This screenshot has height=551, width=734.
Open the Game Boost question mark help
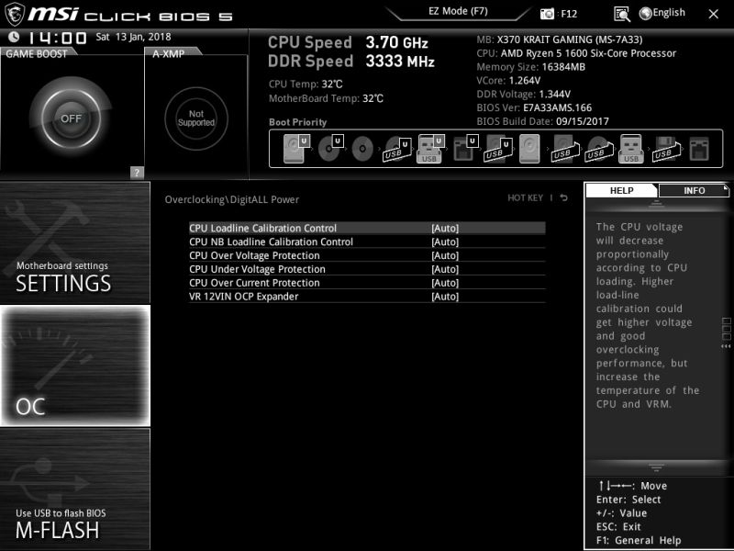pyautogui.click(x=137, y=173)
